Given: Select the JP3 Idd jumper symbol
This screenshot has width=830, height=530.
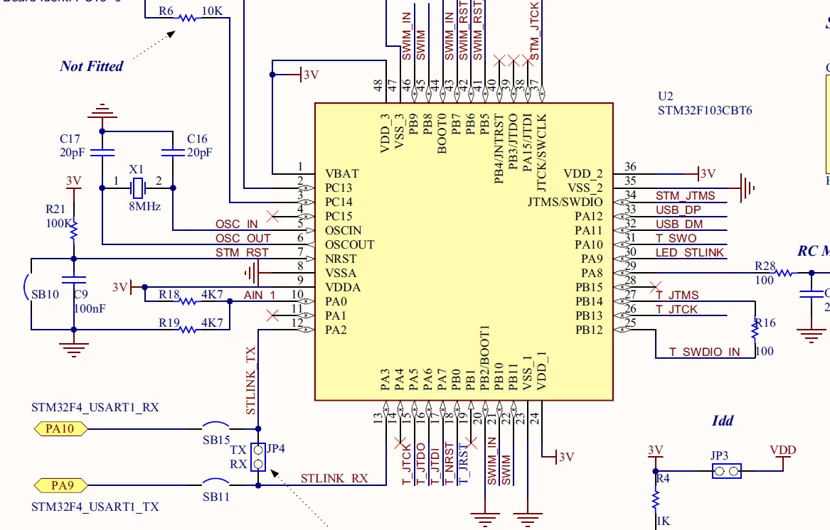Looking at the screenshot, I should click(727, 471).
